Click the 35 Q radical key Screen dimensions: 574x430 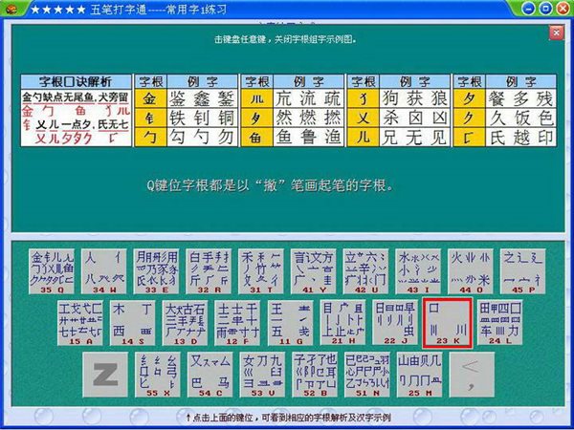(52, 271)
